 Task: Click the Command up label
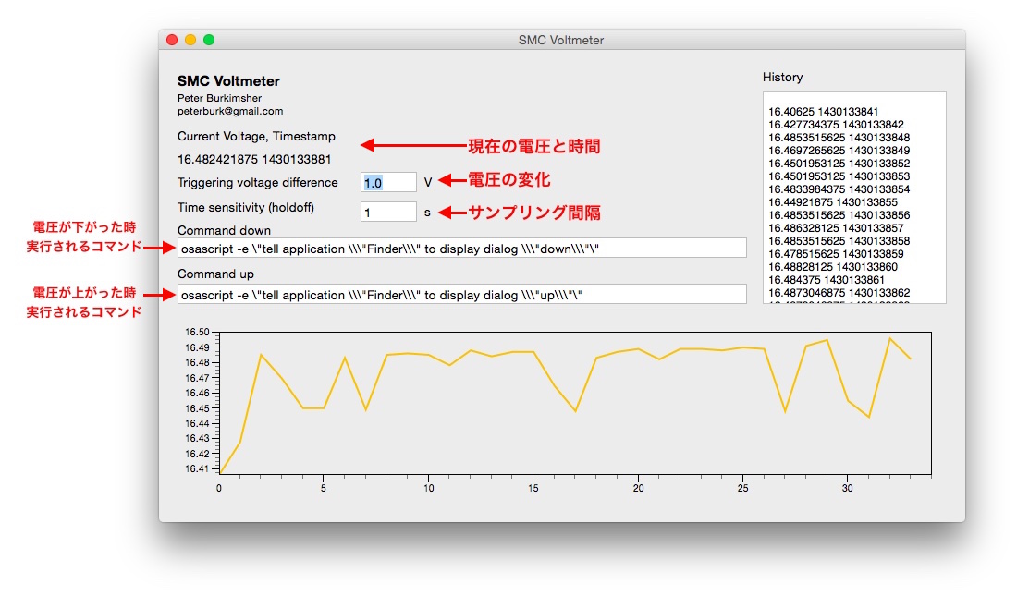(215, 274)
